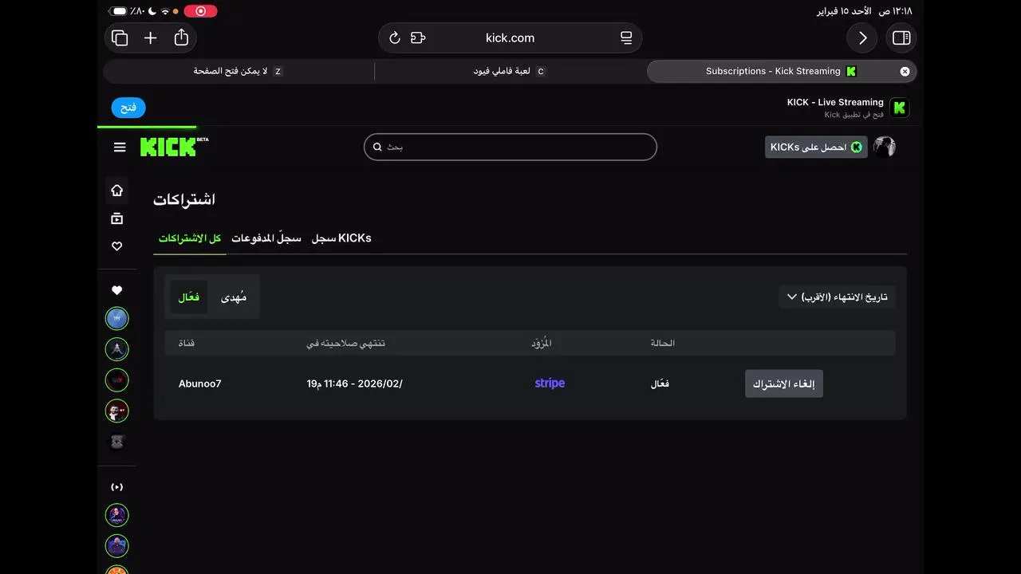
Task: Open the greyed offline channel avatar in the sidebar
Action: click(117, 442)
